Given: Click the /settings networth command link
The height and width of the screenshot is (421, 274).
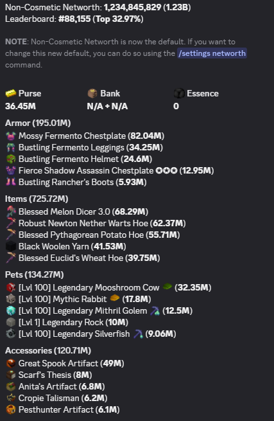Looking at the screenshot, I should (212, 53).
